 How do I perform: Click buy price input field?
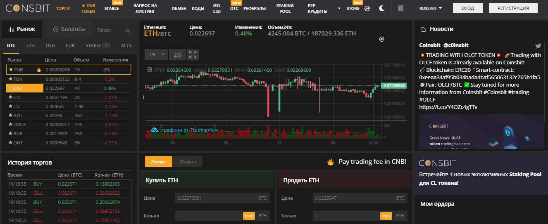pyautogui.click(x=222, y=198)
